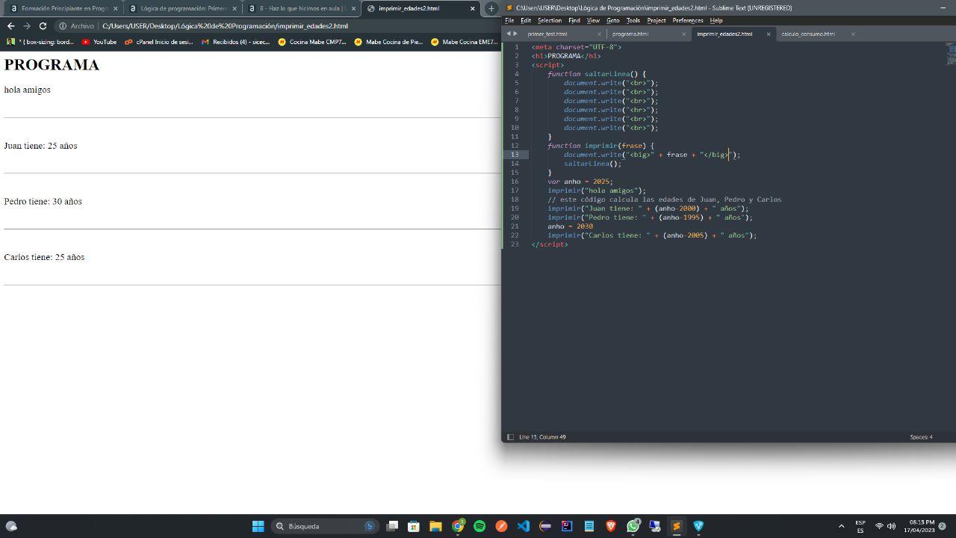Close the Formación Principiante browser tab
This screenshot has width=956, height=538.
click(x=115, y=8)
